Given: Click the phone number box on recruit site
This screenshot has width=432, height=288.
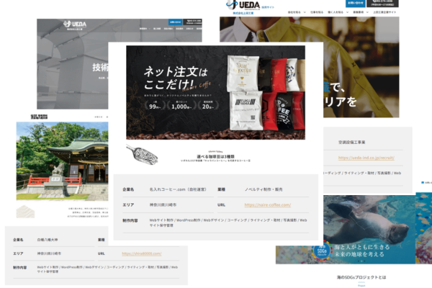Looking at the screenshot, I should click(x=384, y=4).
